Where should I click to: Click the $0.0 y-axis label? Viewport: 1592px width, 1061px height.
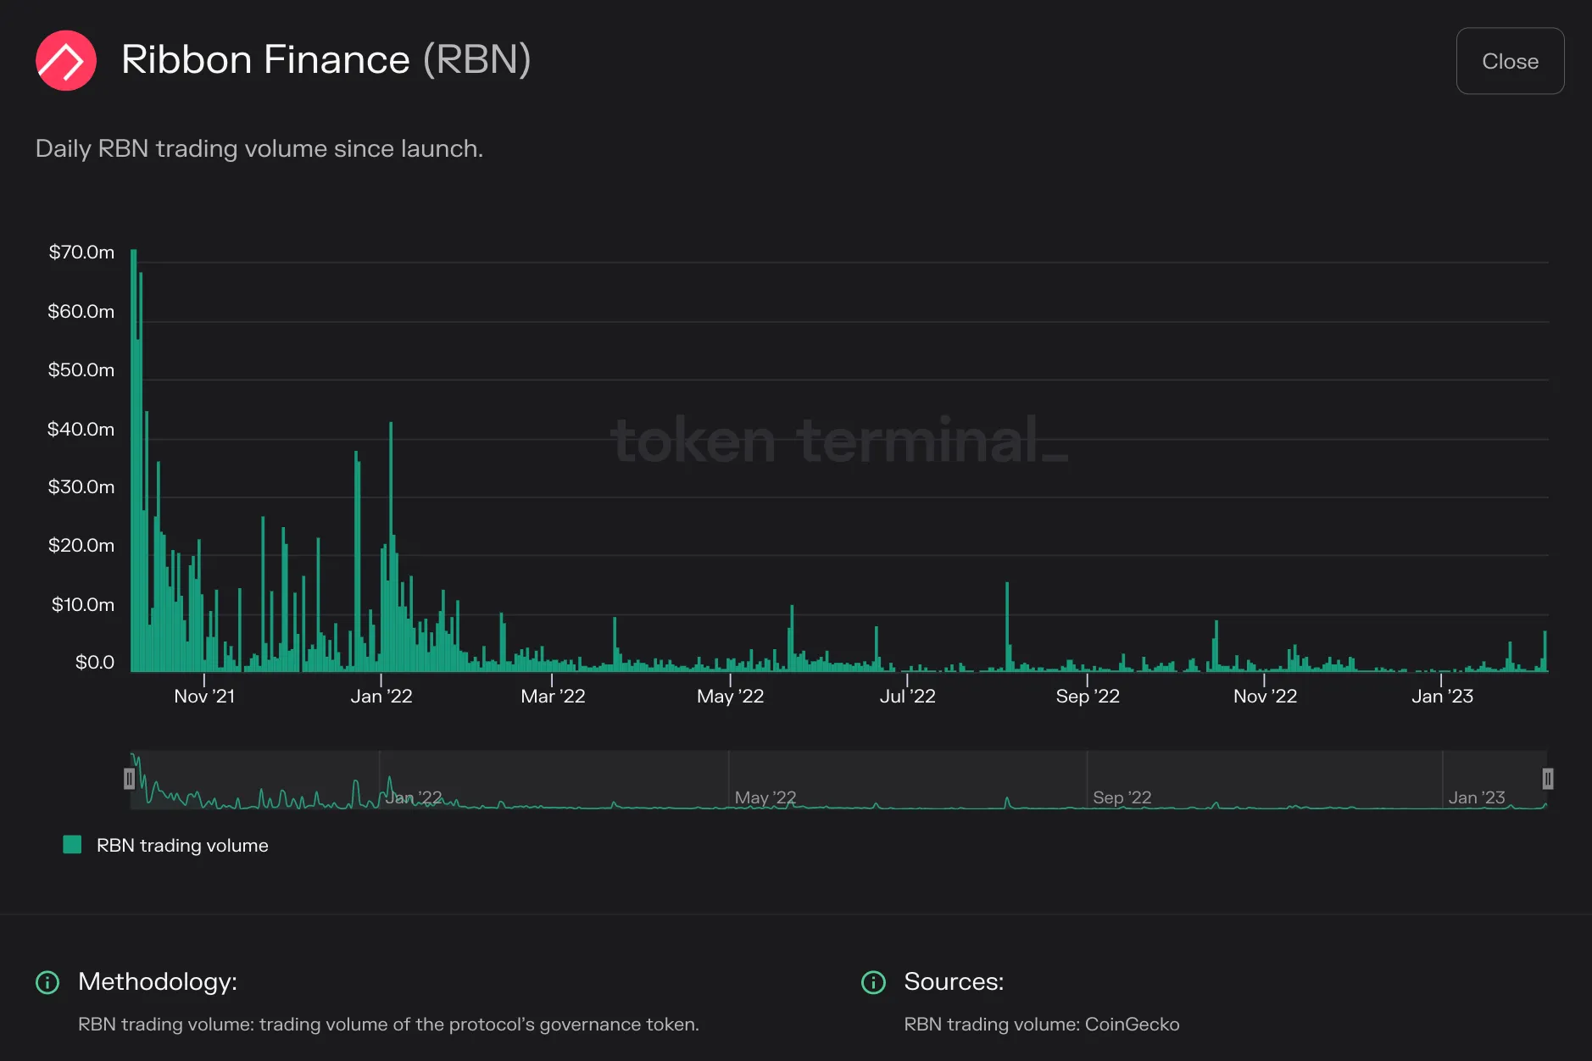[95, 662]
